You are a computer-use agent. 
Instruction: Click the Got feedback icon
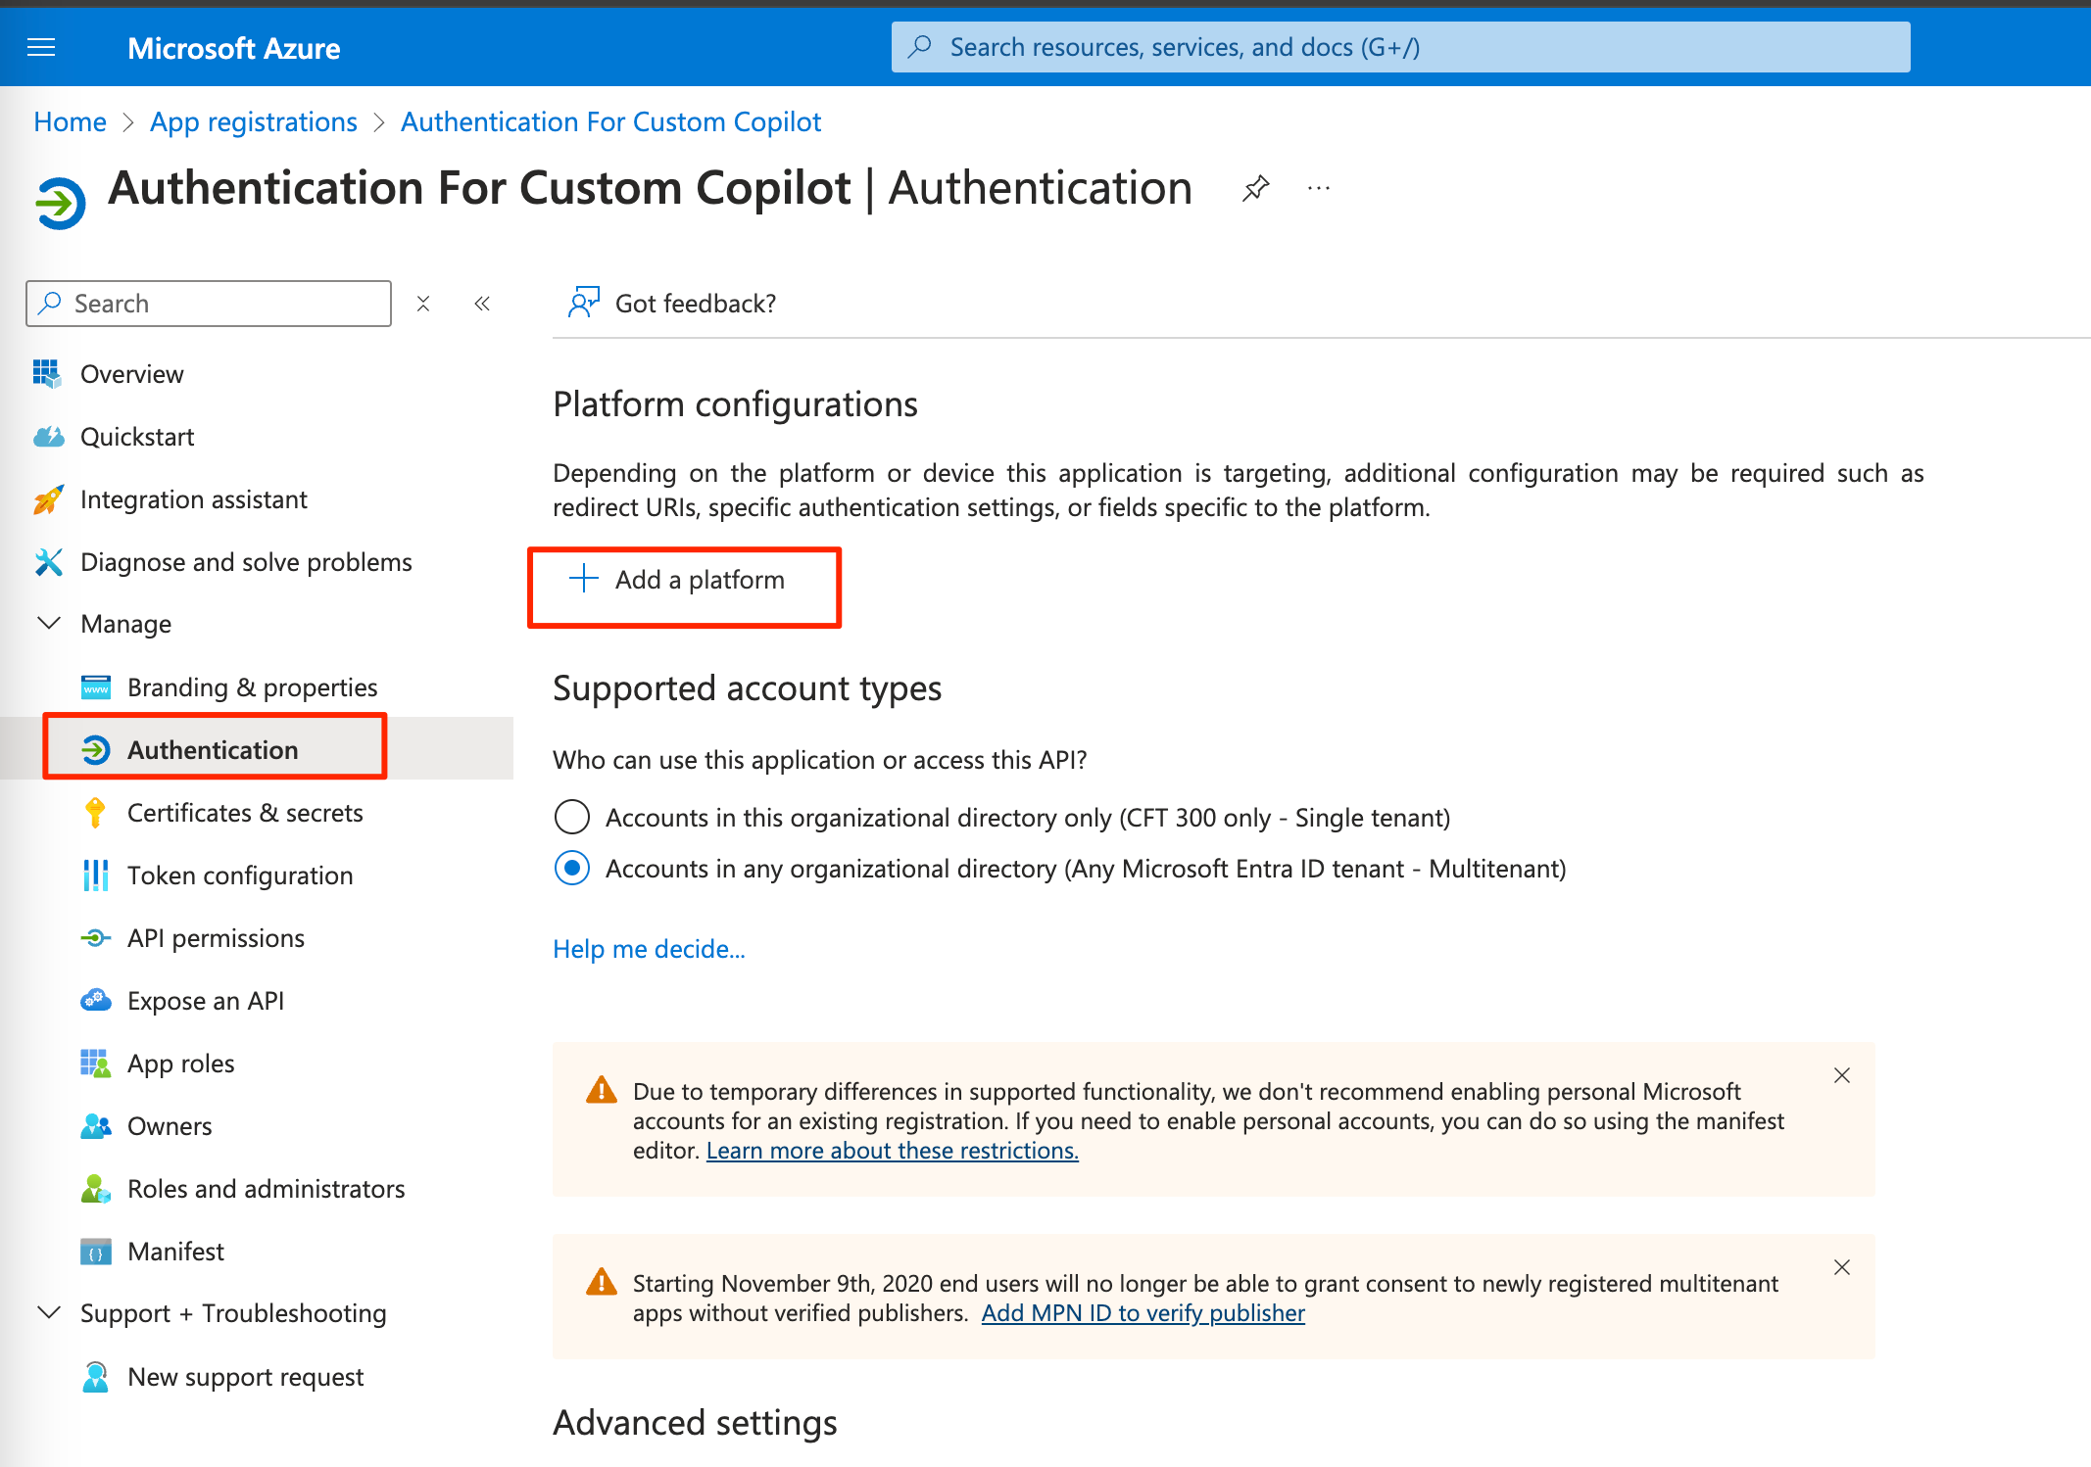(584, 303)
